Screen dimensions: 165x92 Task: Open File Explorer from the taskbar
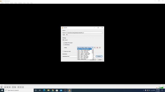point(48,90)
